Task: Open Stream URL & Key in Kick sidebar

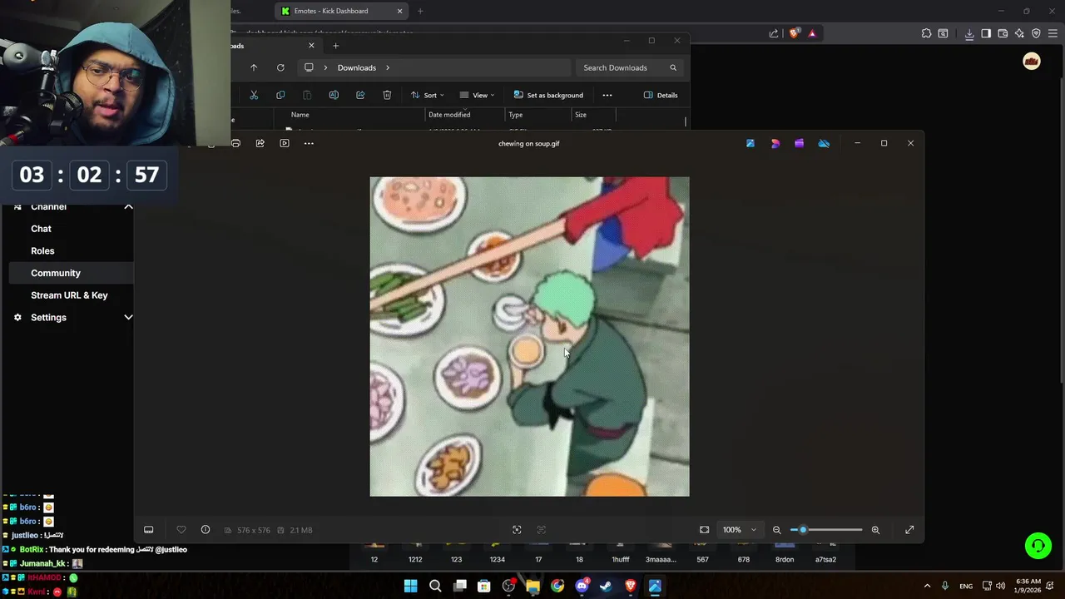Action: (69, 295)
